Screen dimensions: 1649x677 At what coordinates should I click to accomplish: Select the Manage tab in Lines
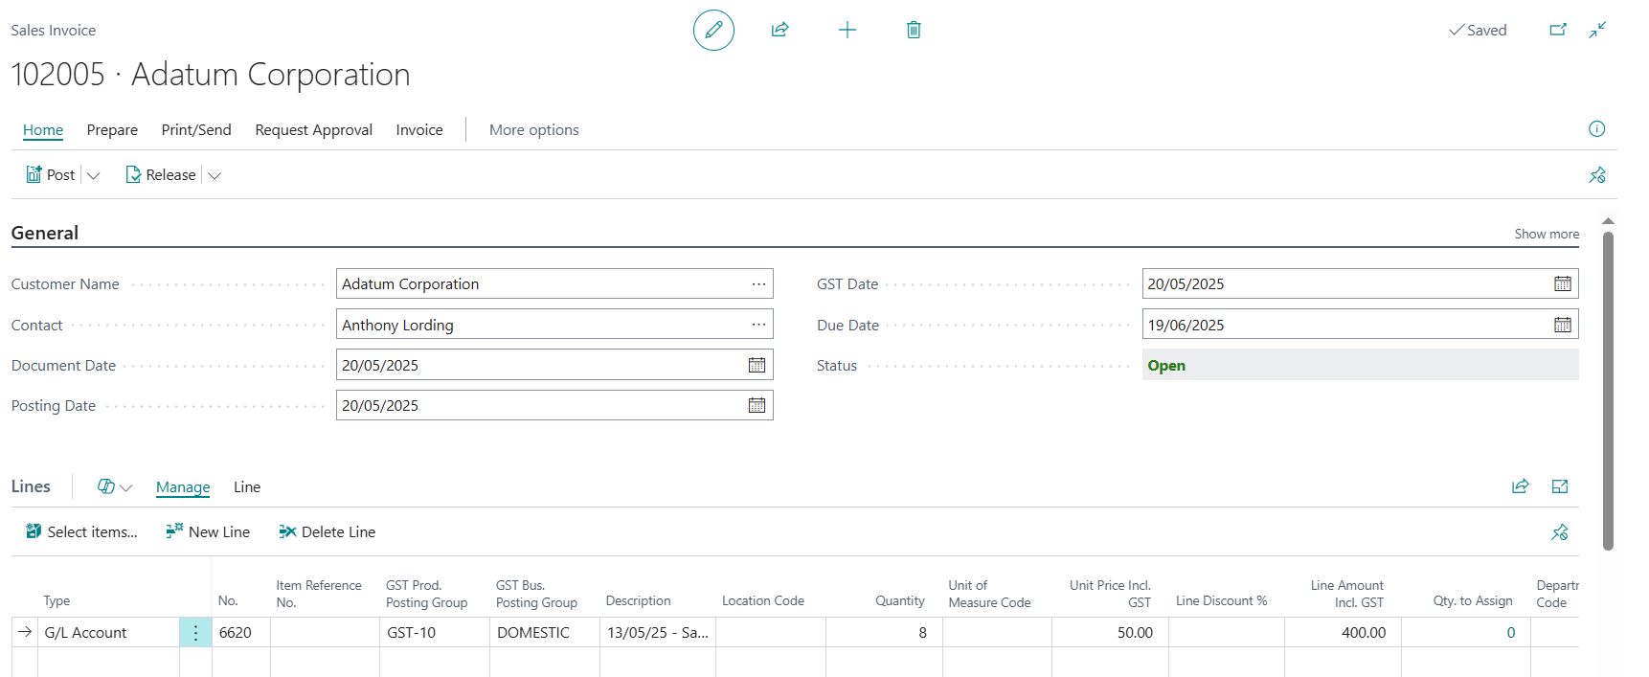point(183,487)
